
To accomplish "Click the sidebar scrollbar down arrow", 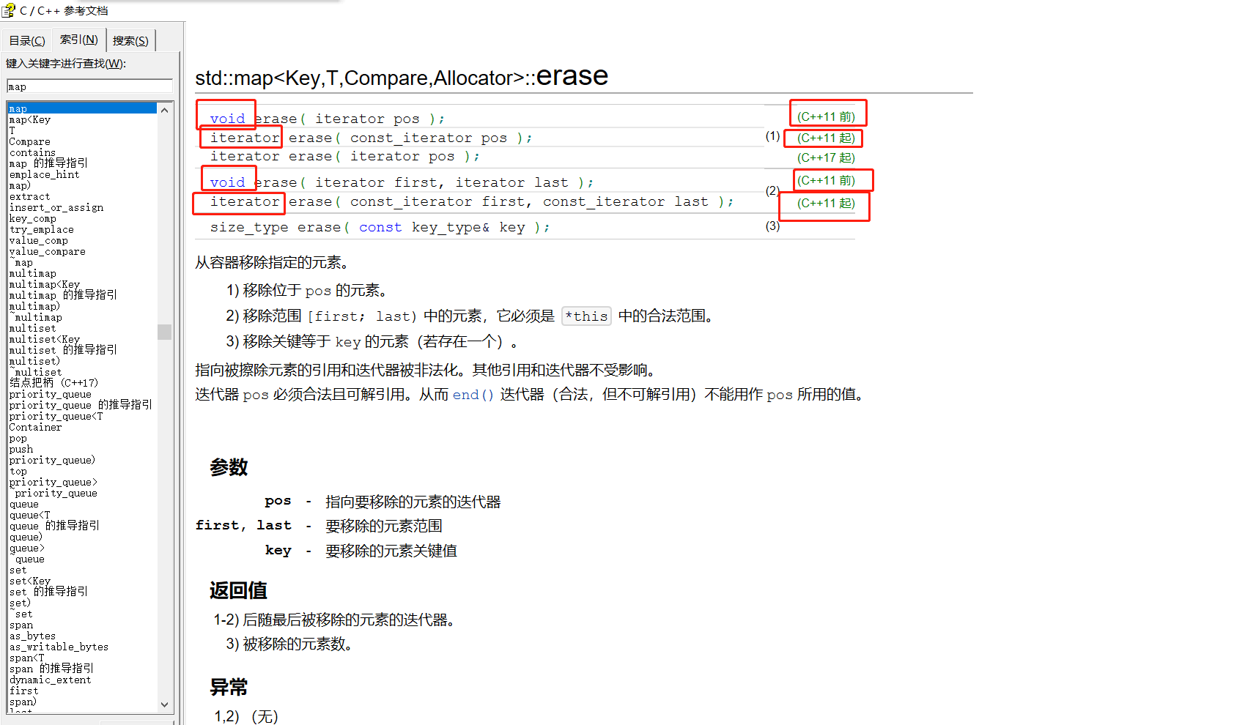I will click(164, 704).
